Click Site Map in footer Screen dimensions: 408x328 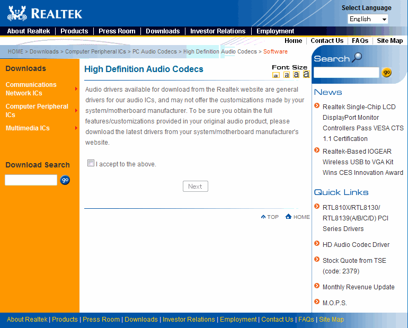tap(331, 320)
